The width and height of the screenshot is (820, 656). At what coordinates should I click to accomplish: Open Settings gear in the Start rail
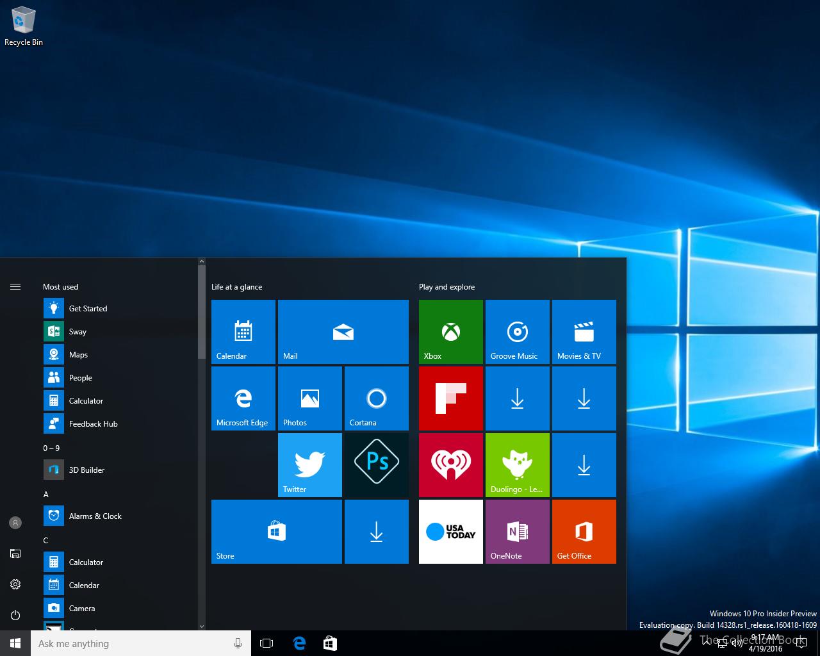(15, 584)
